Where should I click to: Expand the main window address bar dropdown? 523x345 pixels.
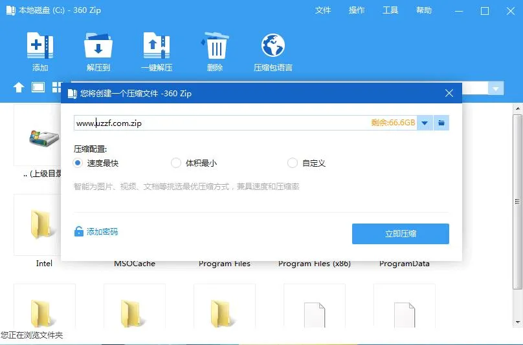496,89
